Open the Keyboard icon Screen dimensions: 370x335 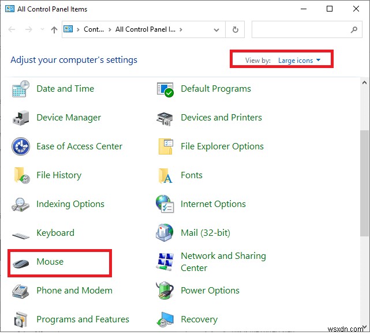point(21,235)
